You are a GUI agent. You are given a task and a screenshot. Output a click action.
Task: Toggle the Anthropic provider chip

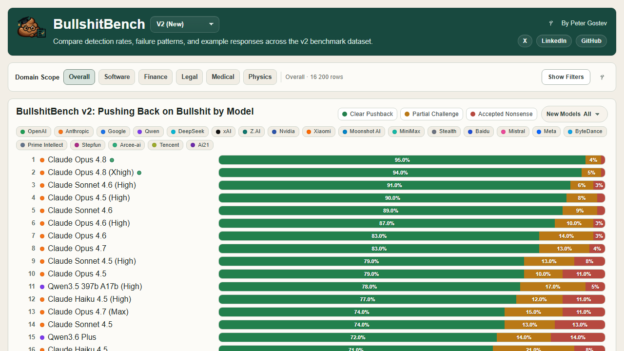coord(74,132)
